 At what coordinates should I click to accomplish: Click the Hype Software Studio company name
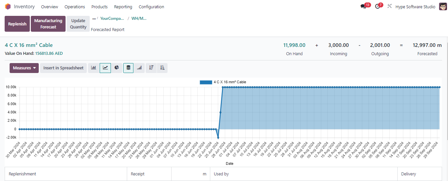pyautogui.click(x=415, y=7)
